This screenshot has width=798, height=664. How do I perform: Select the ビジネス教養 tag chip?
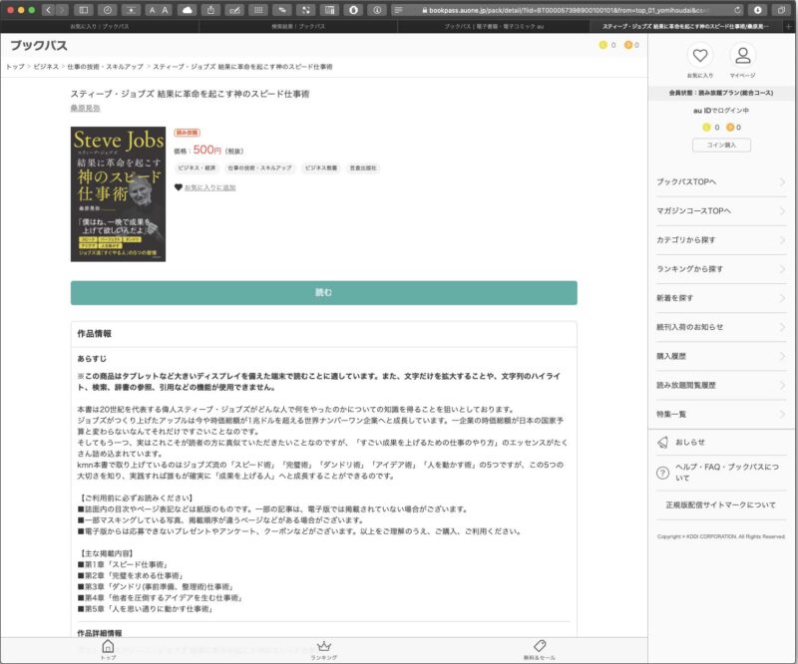pyautogui.click(x=321, y=168)
